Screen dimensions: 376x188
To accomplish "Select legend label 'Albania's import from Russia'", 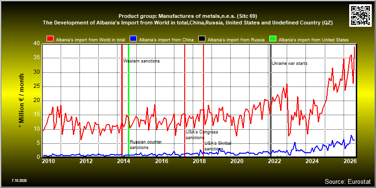I will 236,40.
